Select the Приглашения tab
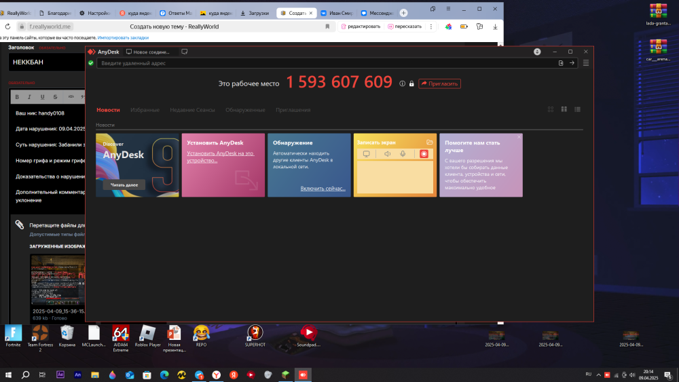This screenshot has width=679, height=382. pyautogui.click(x=293, y=110)
